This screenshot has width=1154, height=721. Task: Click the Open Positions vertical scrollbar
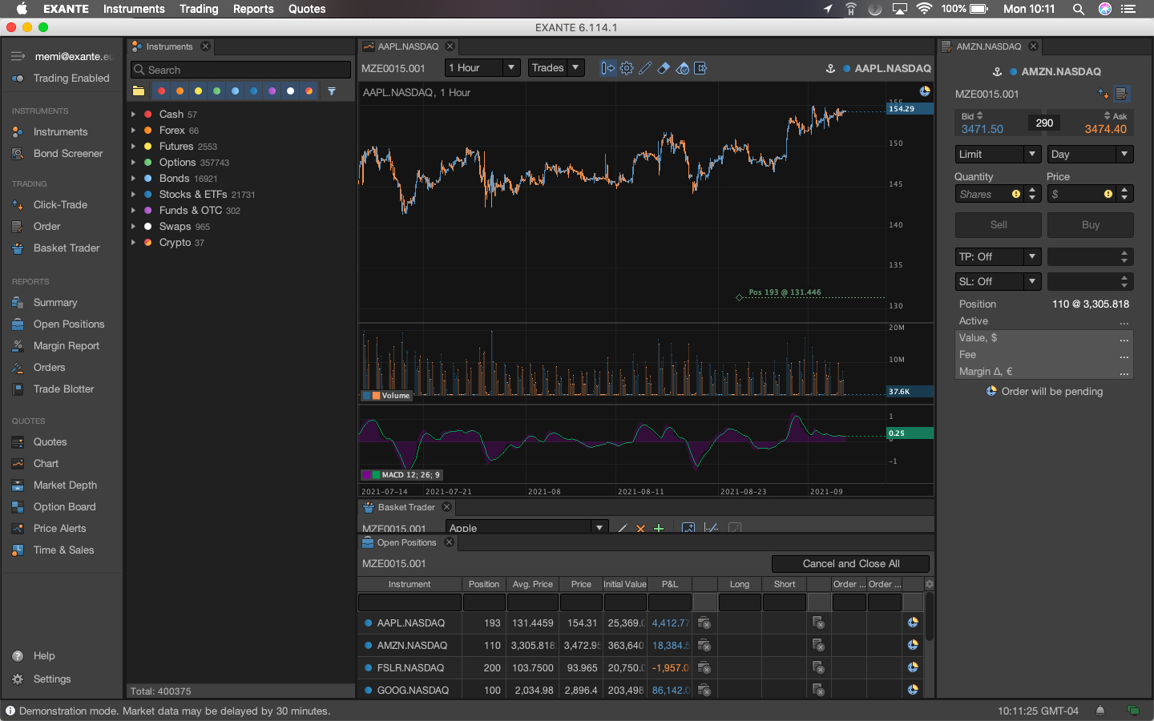(x=930, y=617)
